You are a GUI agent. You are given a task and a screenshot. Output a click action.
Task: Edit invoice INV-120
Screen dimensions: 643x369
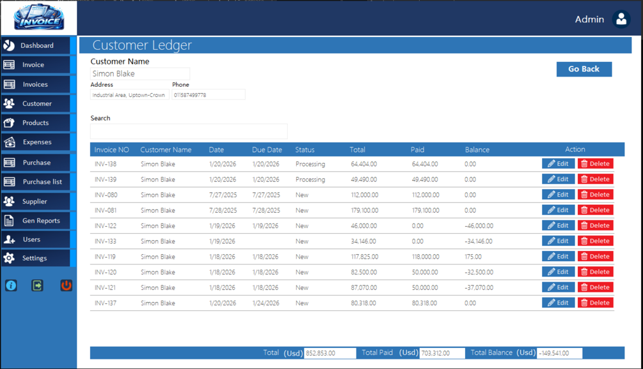[558, 271]
